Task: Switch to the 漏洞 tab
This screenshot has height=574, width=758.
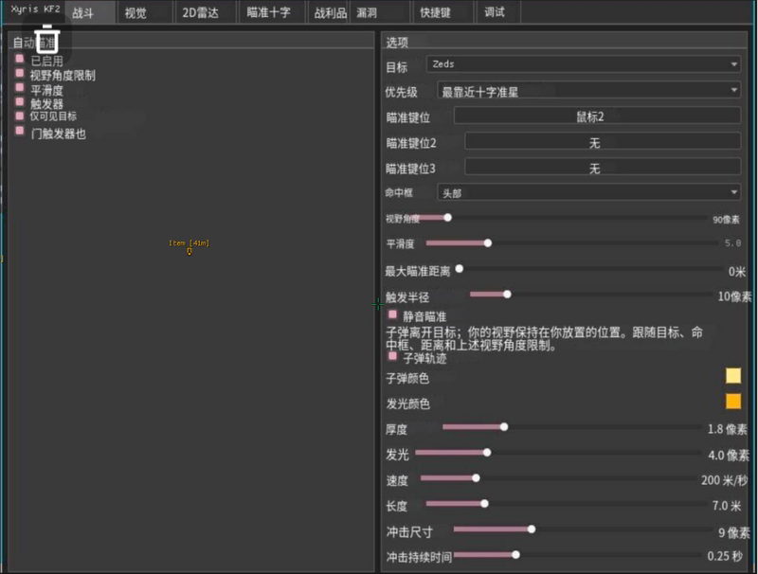Action: coord(380,12)
